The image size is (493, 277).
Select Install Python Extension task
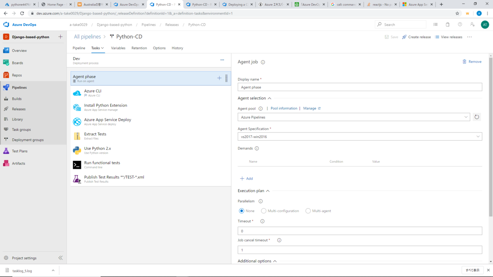[x=150, y=107]
